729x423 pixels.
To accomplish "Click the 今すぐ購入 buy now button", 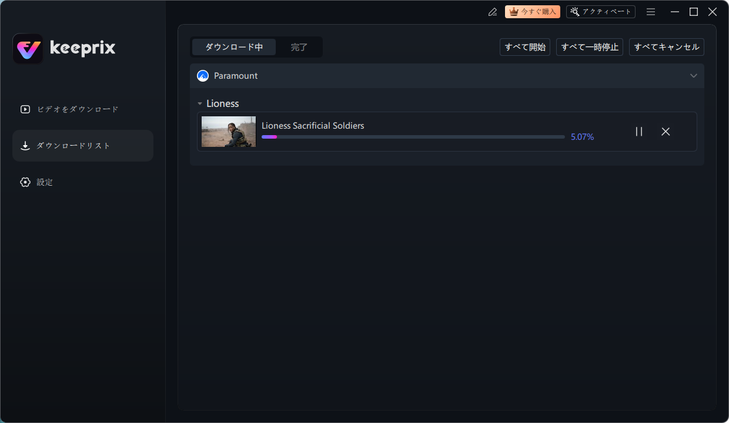I will point(532,12).
